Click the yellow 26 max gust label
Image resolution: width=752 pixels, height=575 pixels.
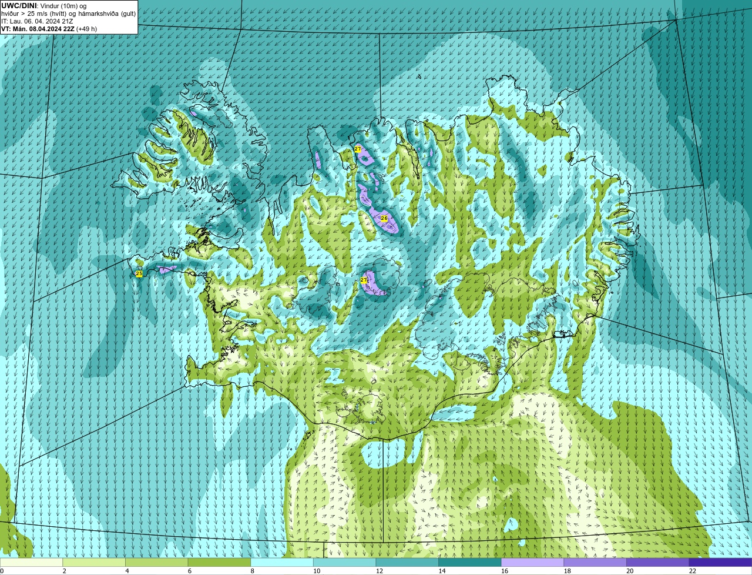(384, 218)
